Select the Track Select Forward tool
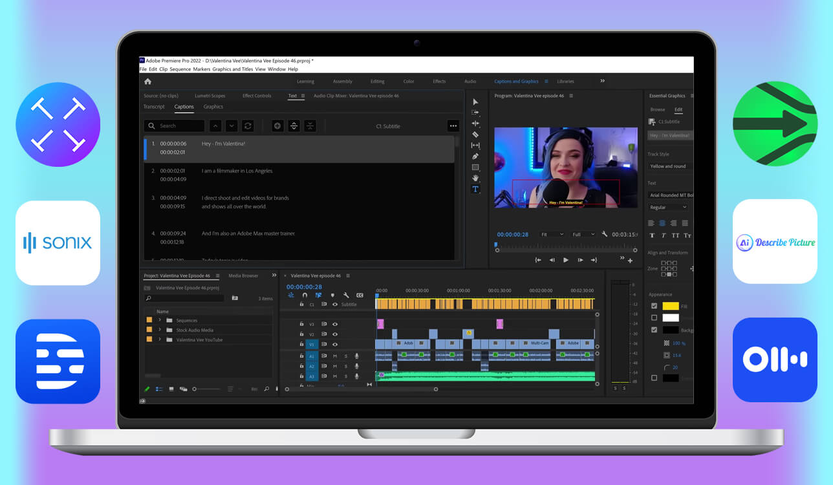833x485 pixels. [x=475, y=113]
